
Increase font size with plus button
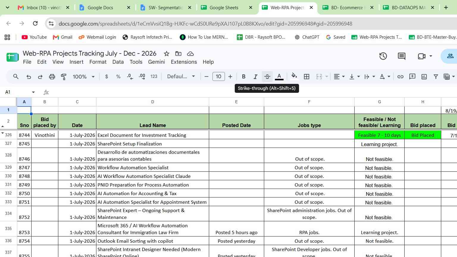(230, 77)
